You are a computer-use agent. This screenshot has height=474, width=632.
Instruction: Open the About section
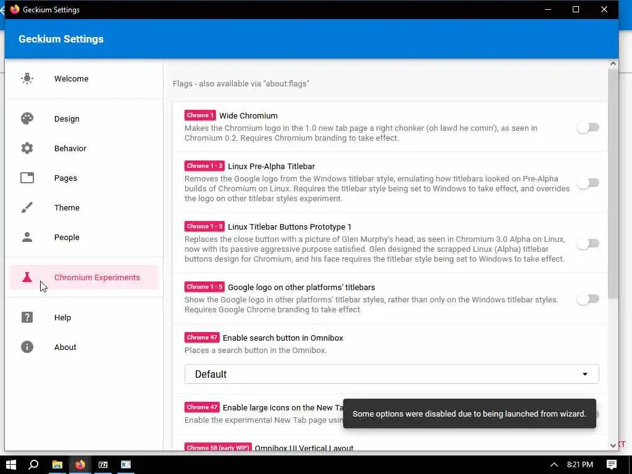point(84,347)
